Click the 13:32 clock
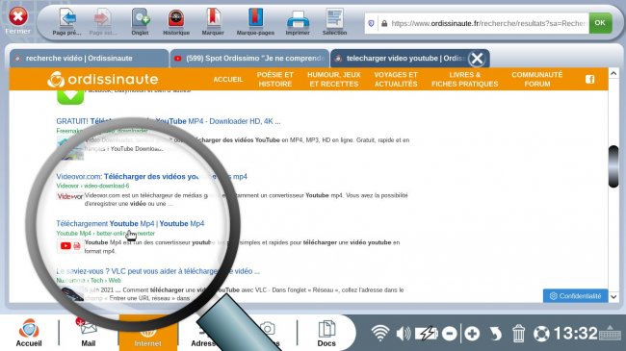Viewport: 626px width, 351px height. click(575, 334)
